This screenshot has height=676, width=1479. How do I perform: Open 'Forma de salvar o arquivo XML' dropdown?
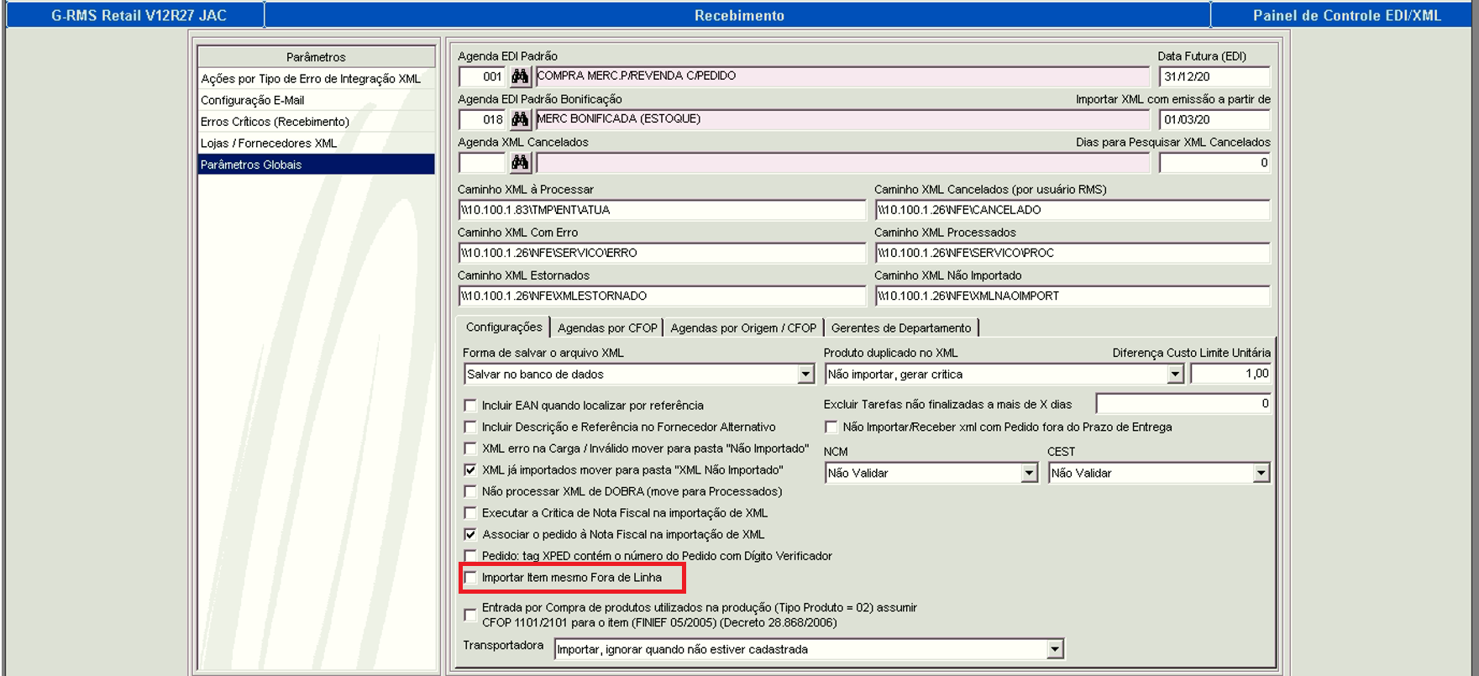[x=805, y=375]
